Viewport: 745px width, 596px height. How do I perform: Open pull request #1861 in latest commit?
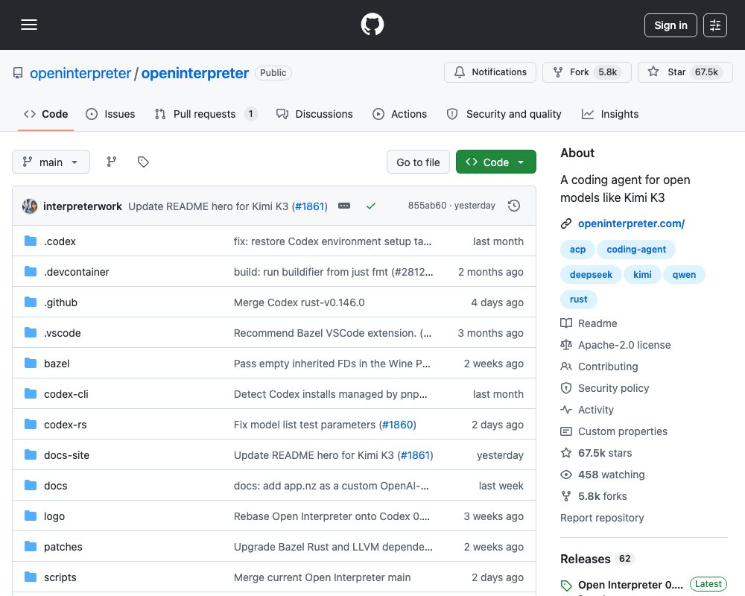click(310, 206)
